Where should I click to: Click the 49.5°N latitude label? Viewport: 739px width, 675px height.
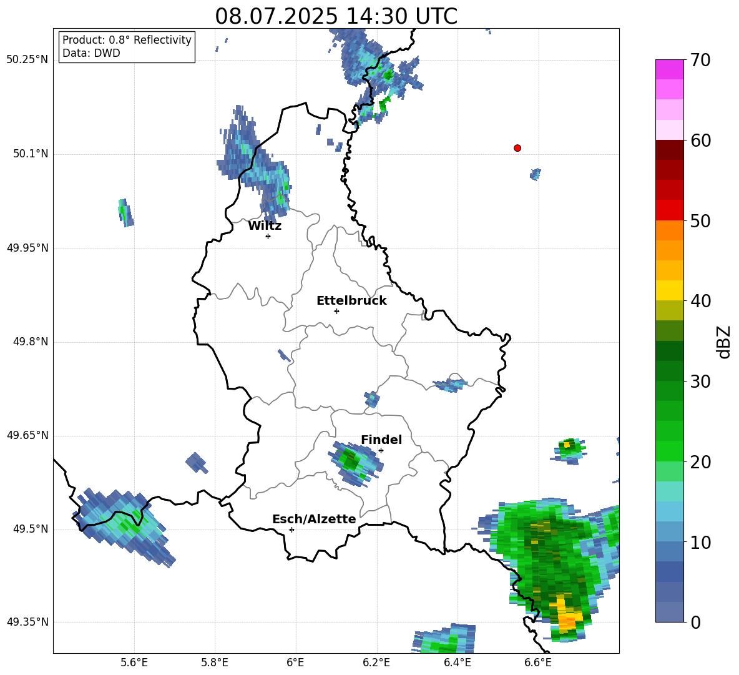click(31, 529)
